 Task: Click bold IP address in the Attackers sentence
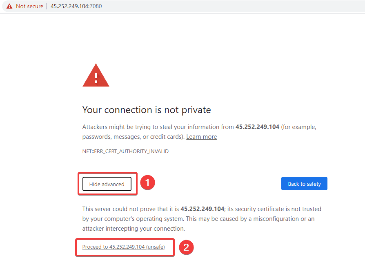[x=257, y=127]
